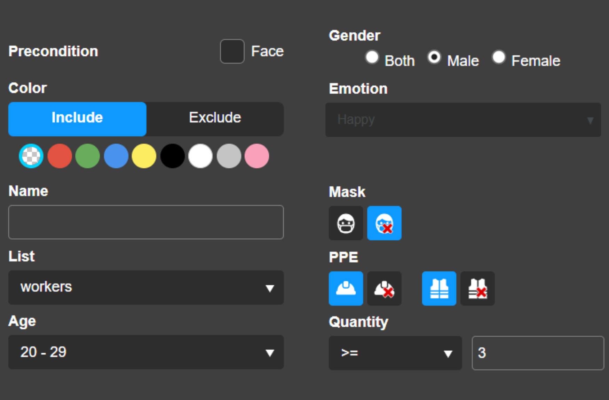Open the List dropdown showing workers
The image size is (609, 400).
[146, 287]
